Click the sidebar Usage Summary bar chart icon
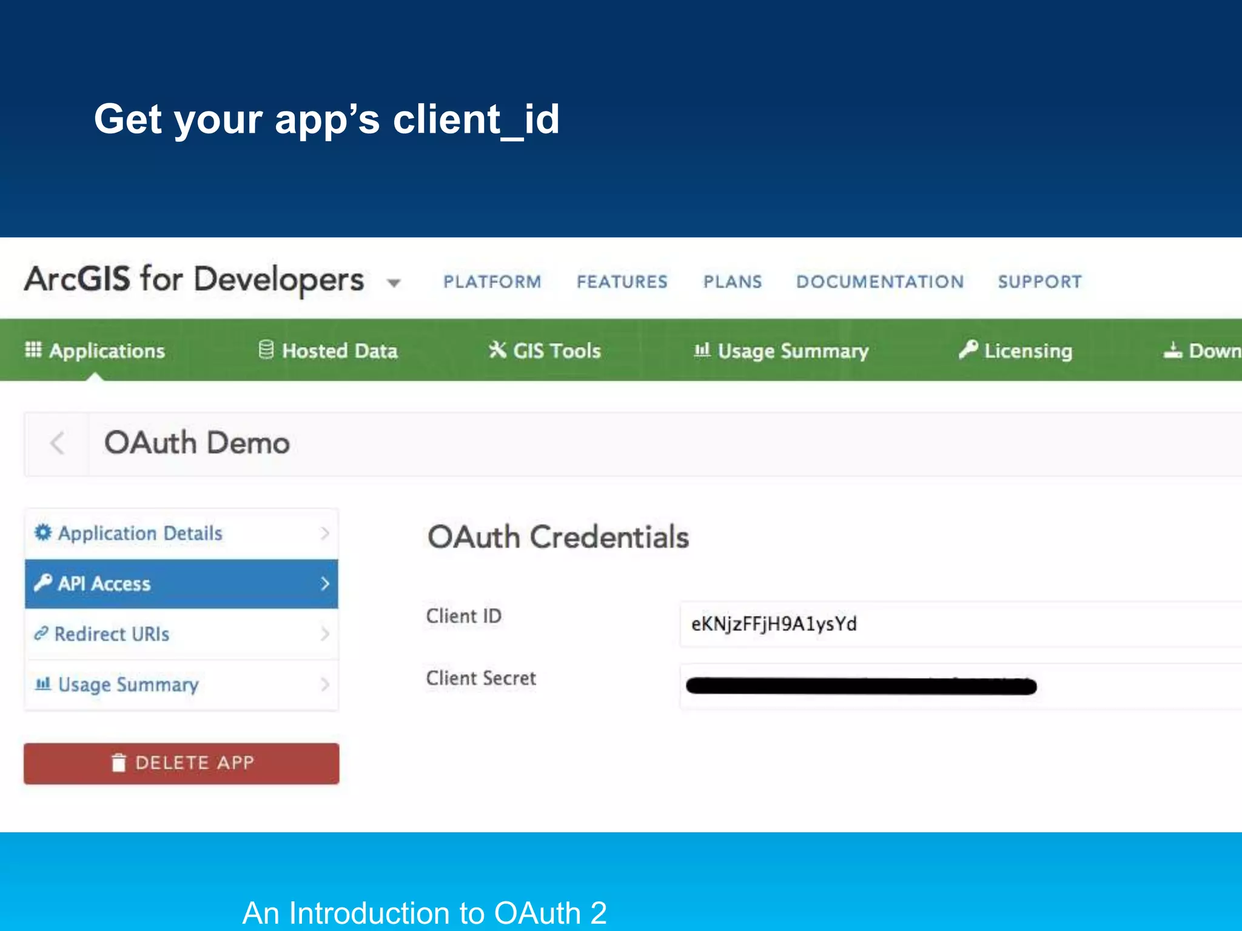1242x931 pixels. coord(42,684)
